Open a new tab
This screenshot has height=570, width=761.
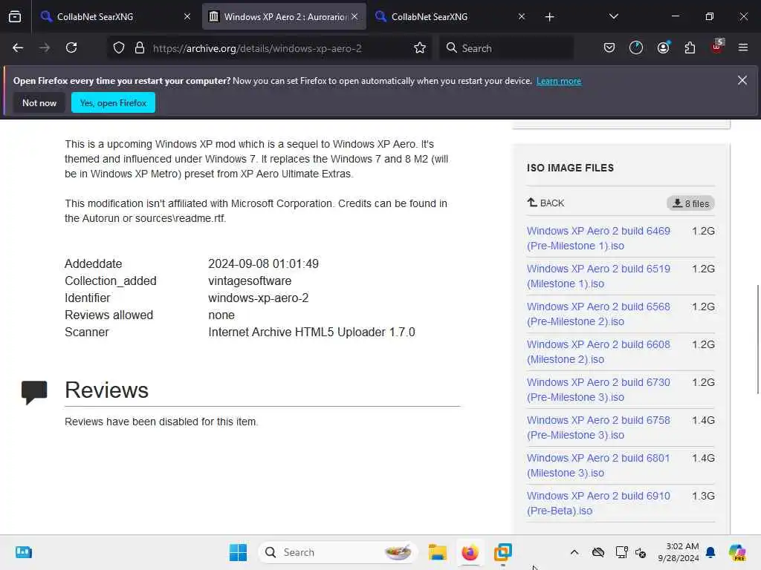pyautogui.click(x=549, y=17)
